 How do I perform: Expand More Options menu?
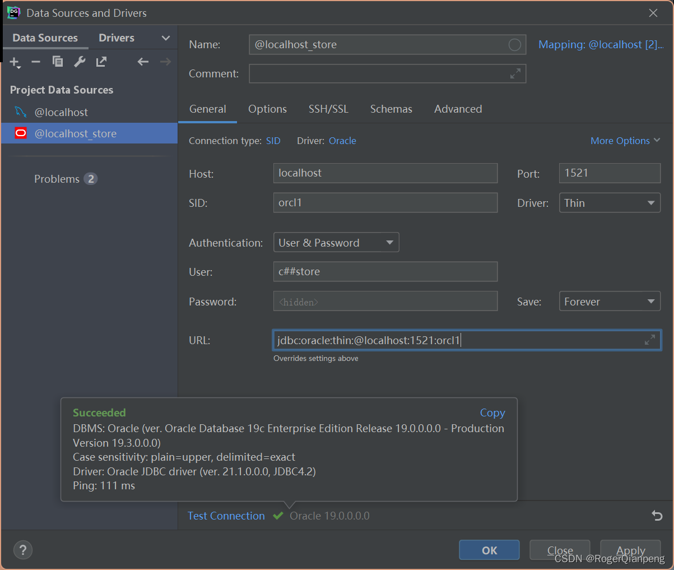tap(625, 141)
